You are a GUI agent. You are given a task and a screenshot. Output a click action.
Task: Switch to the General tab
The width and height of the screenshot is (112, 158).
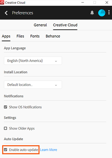point(40,25)
